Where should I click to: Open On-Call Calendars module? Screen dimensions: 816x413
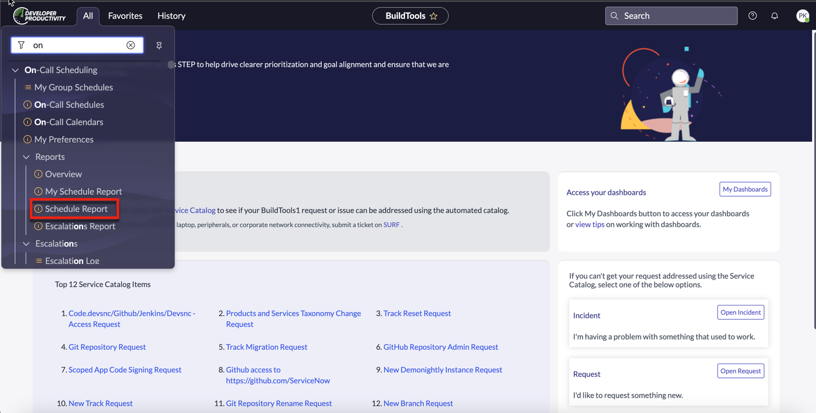tap(68, 122)
